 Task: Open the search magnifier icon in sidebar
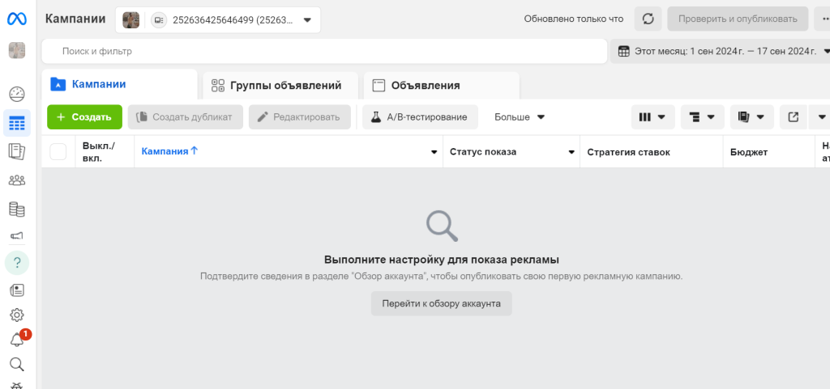[17, 364]
